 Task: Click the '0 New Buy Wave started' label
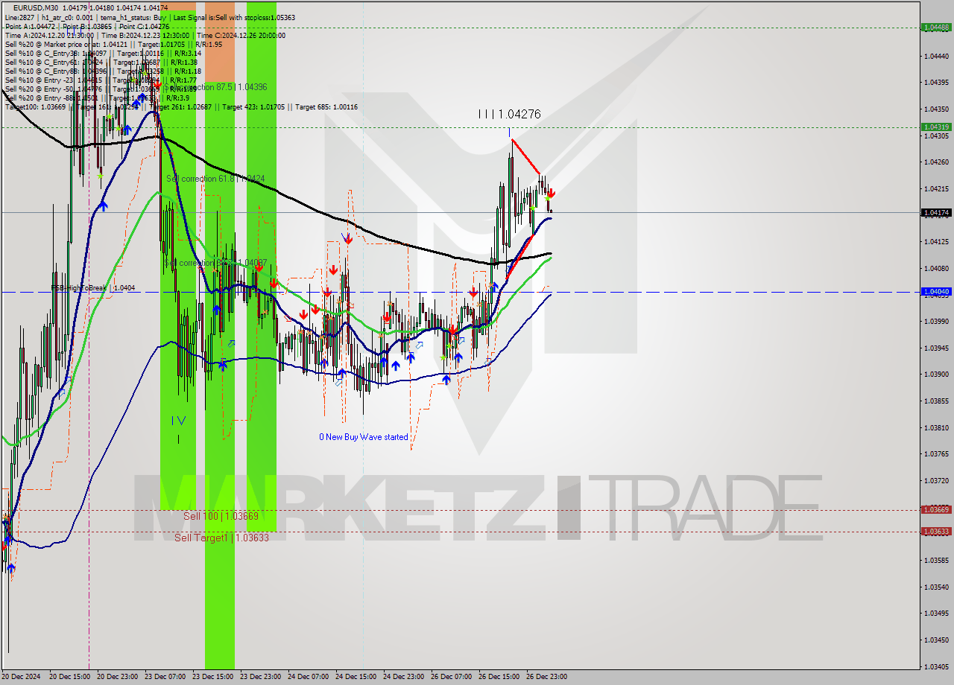364,437
